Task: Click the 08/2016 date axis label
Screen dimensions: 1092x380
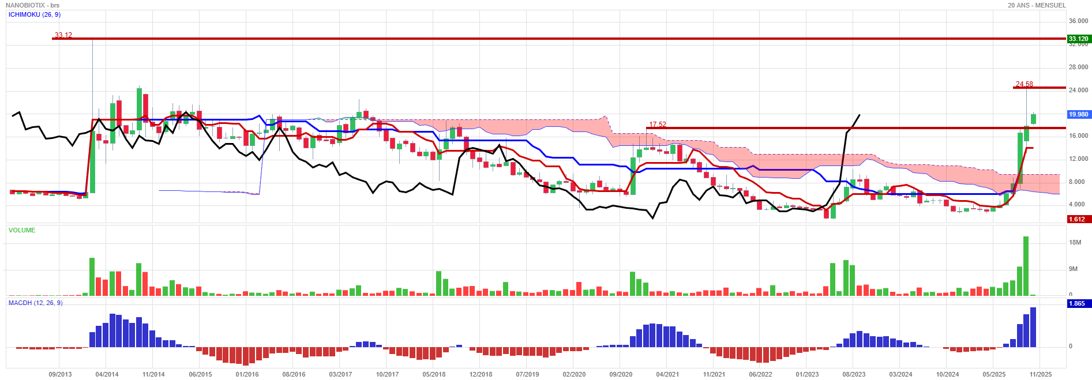Action: 294,374
